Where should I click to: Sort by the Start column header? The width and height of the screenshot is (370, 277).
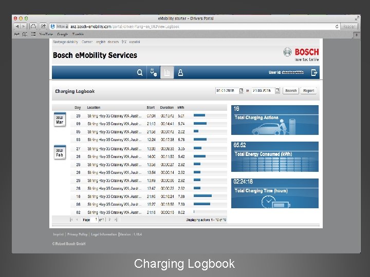click(x=151, y=108)
